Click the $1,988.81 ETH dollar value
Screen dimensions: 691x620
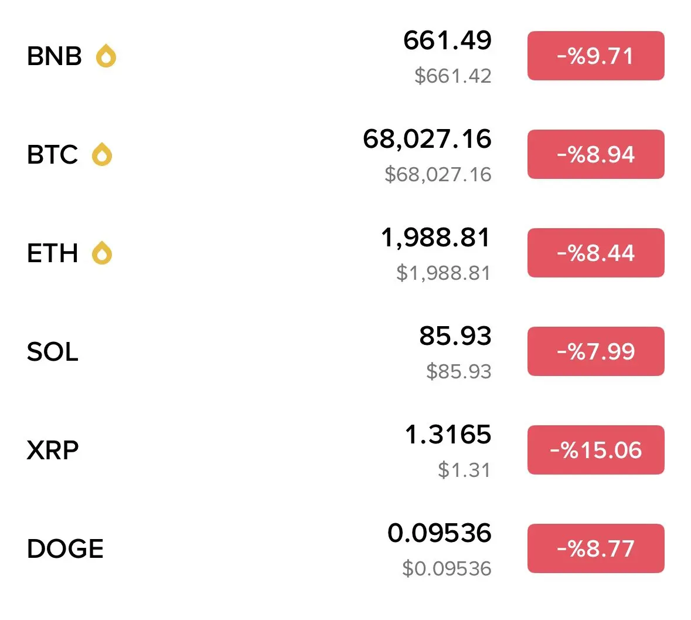[443, 273]
